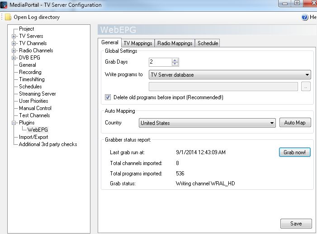
Task: Increase Grab Days with up arrow
Action: pos(175,60)
